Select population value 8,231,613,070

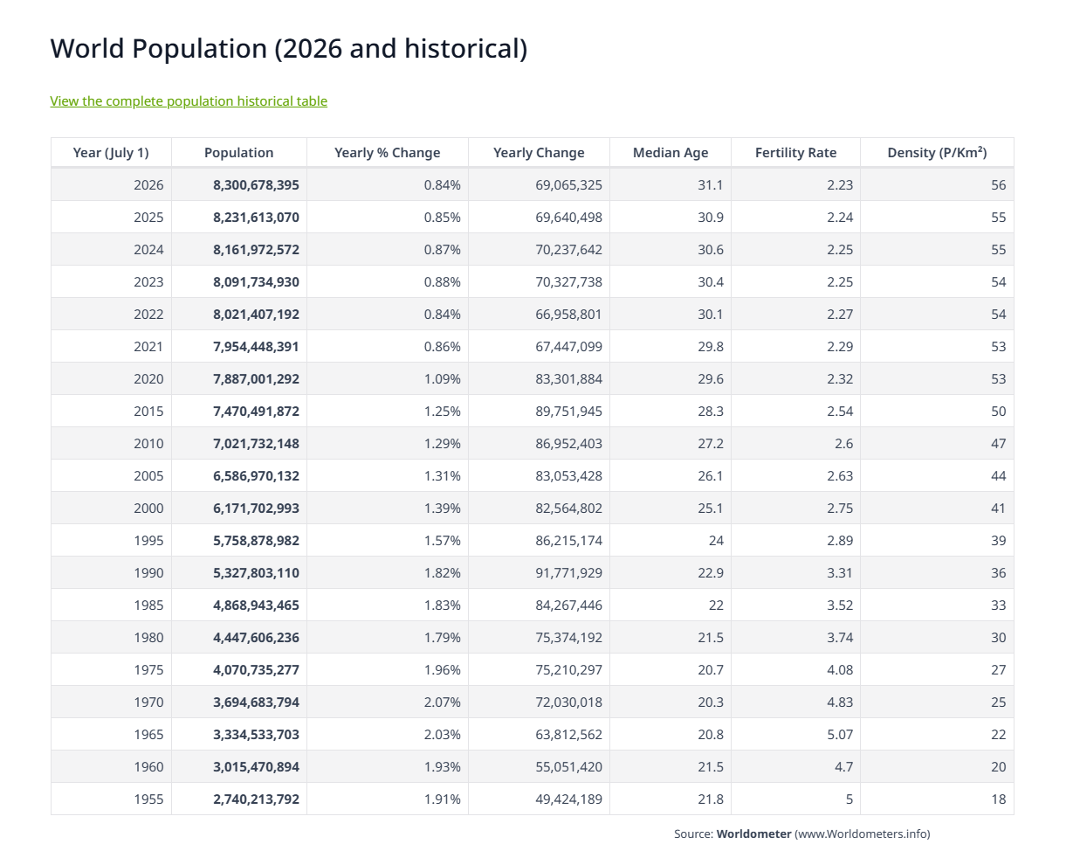256,217
